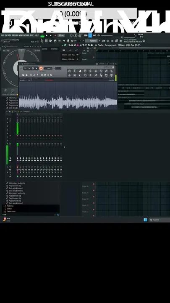
Task: Open the Tuner plugin Presets selector
Action: [26, 47]
